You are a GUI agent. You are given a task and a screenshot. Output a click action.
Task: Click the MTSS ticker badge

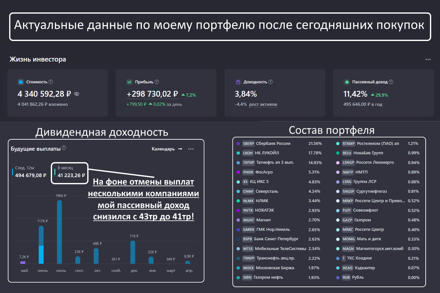tap(248, 249)
